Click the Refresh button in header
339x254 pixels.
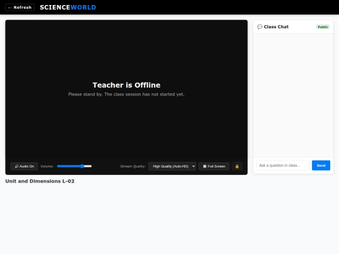(x=19, y=8)
